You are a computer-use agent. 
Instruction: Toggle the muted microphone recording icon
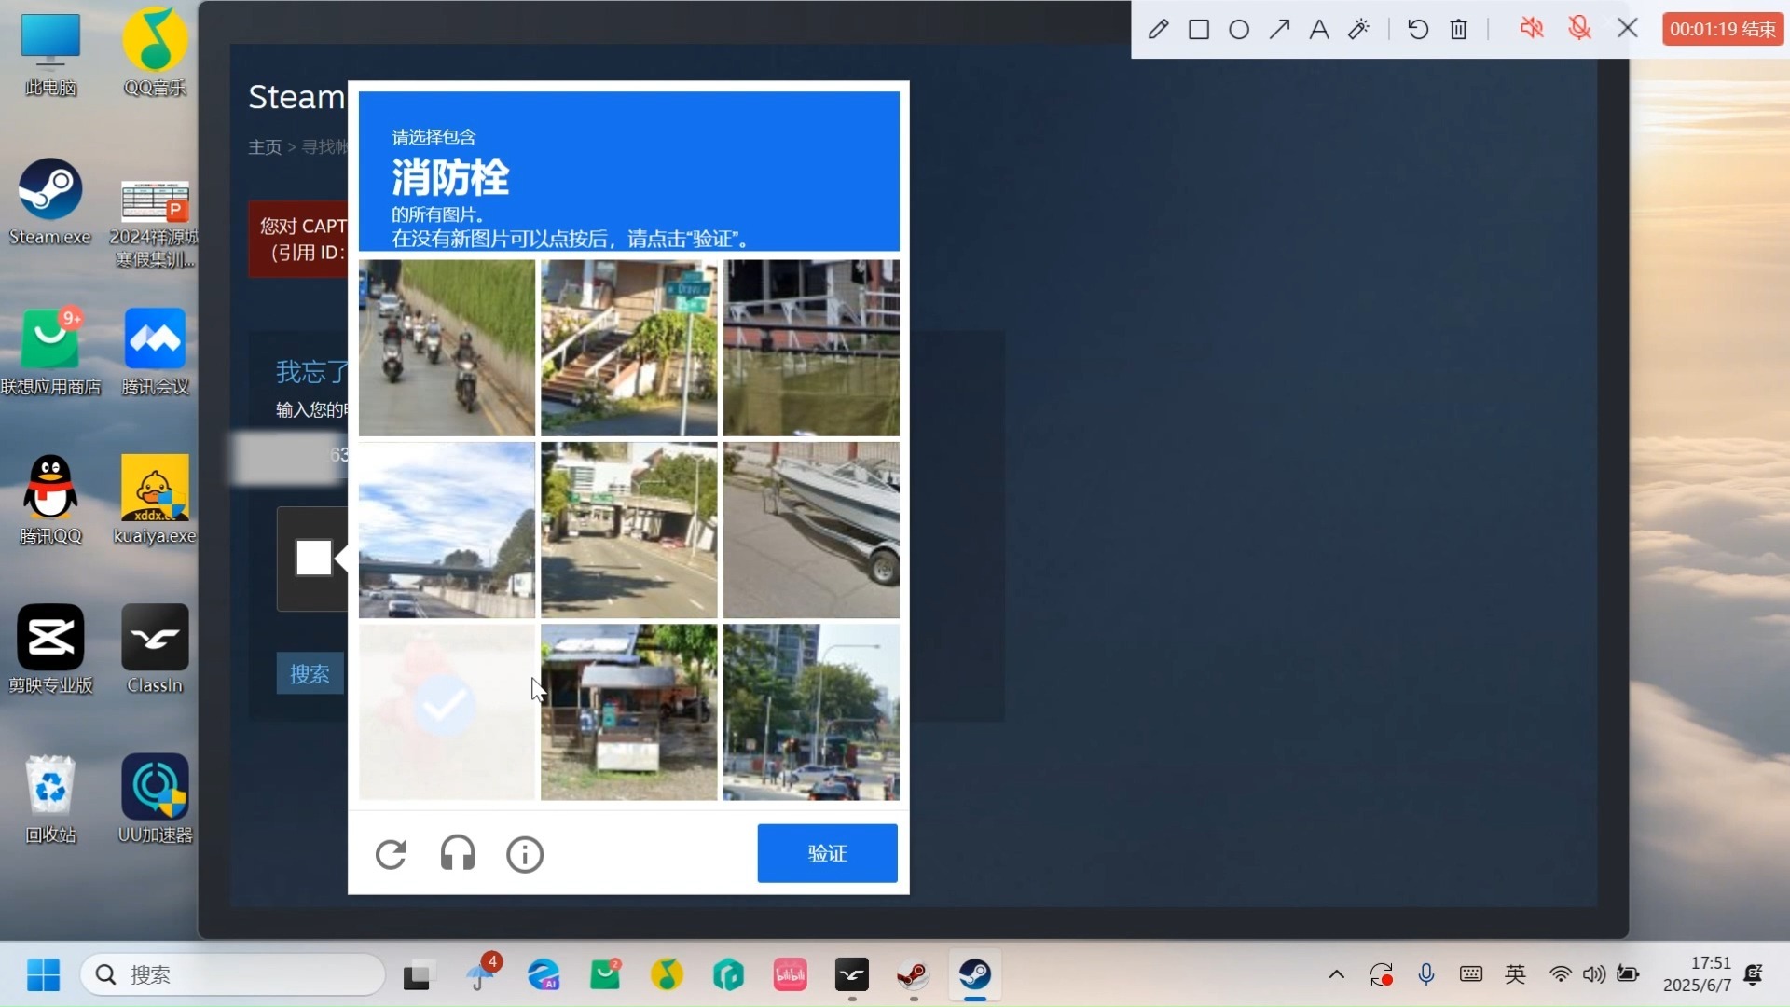click(1579, 28)
